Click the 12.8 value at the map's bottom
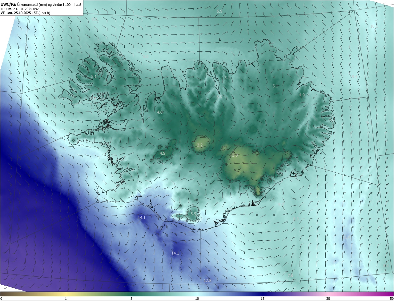This screenshot has width=394, height=301. (208, 280)
